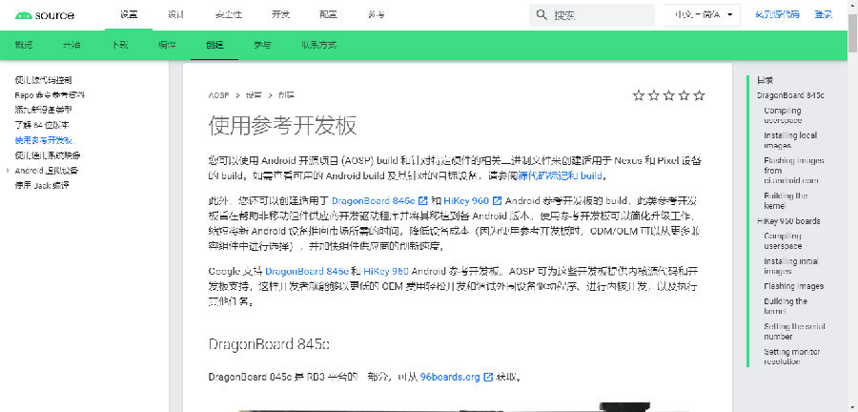Open Android 虚拟设备 in the sidebar
This screenshot has width=858, height=412.
pyautogui.click(x=47, y=170)
